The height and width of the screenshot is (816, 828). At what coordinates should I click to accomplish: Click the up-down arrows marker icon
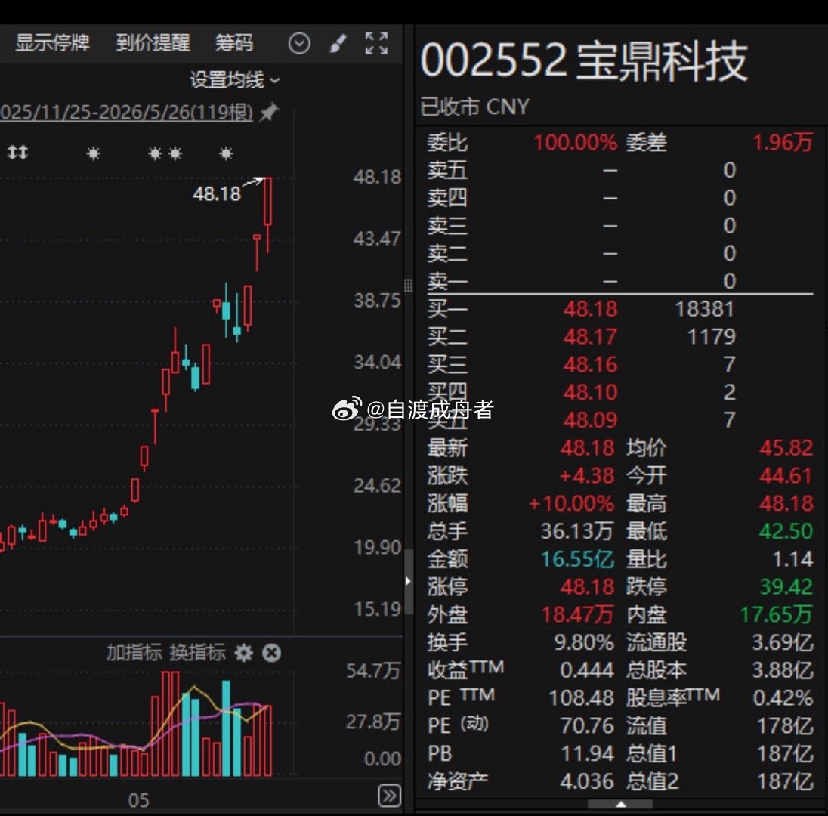17,153
